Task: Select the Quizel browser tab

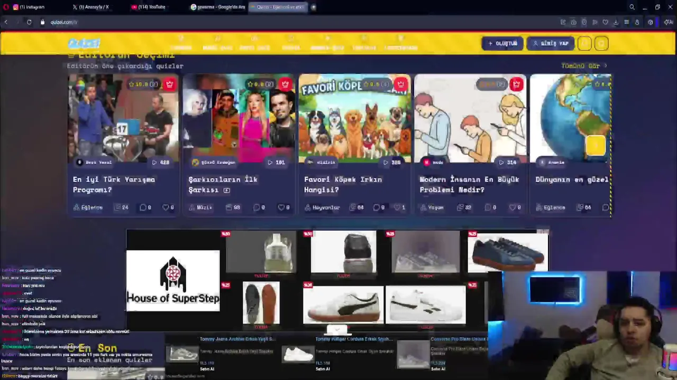Action: [x=278, y=7]
